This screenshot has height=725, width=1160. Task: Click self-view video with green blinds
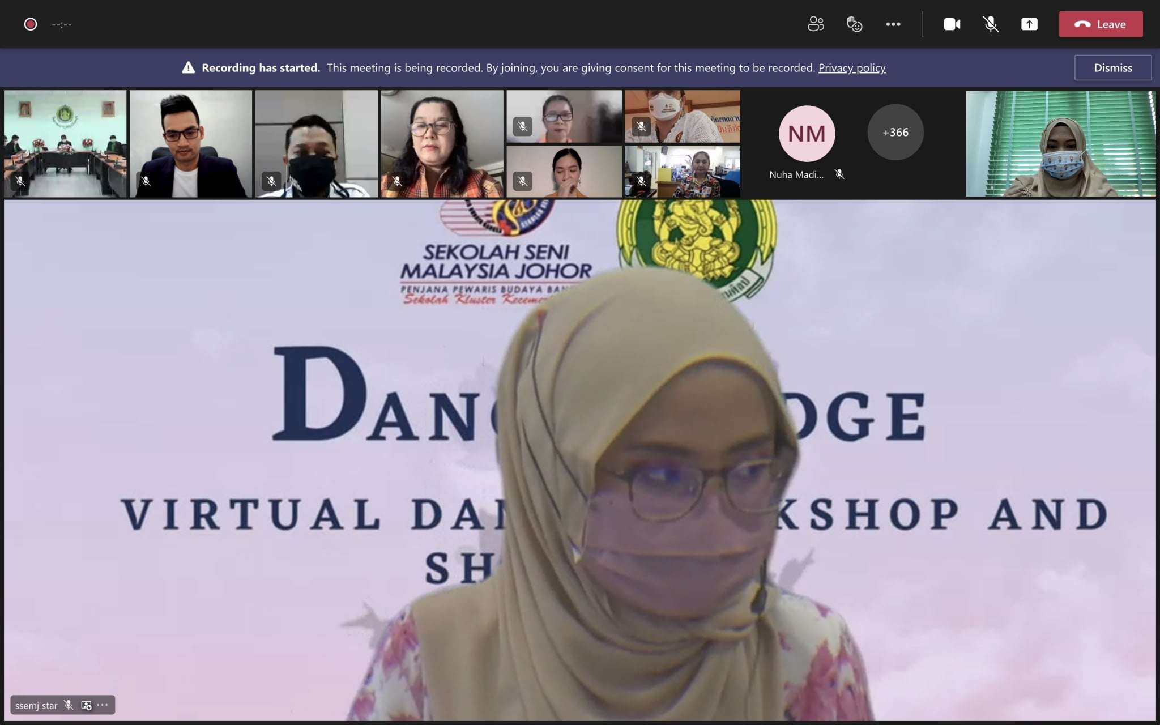pos(1060,144)
